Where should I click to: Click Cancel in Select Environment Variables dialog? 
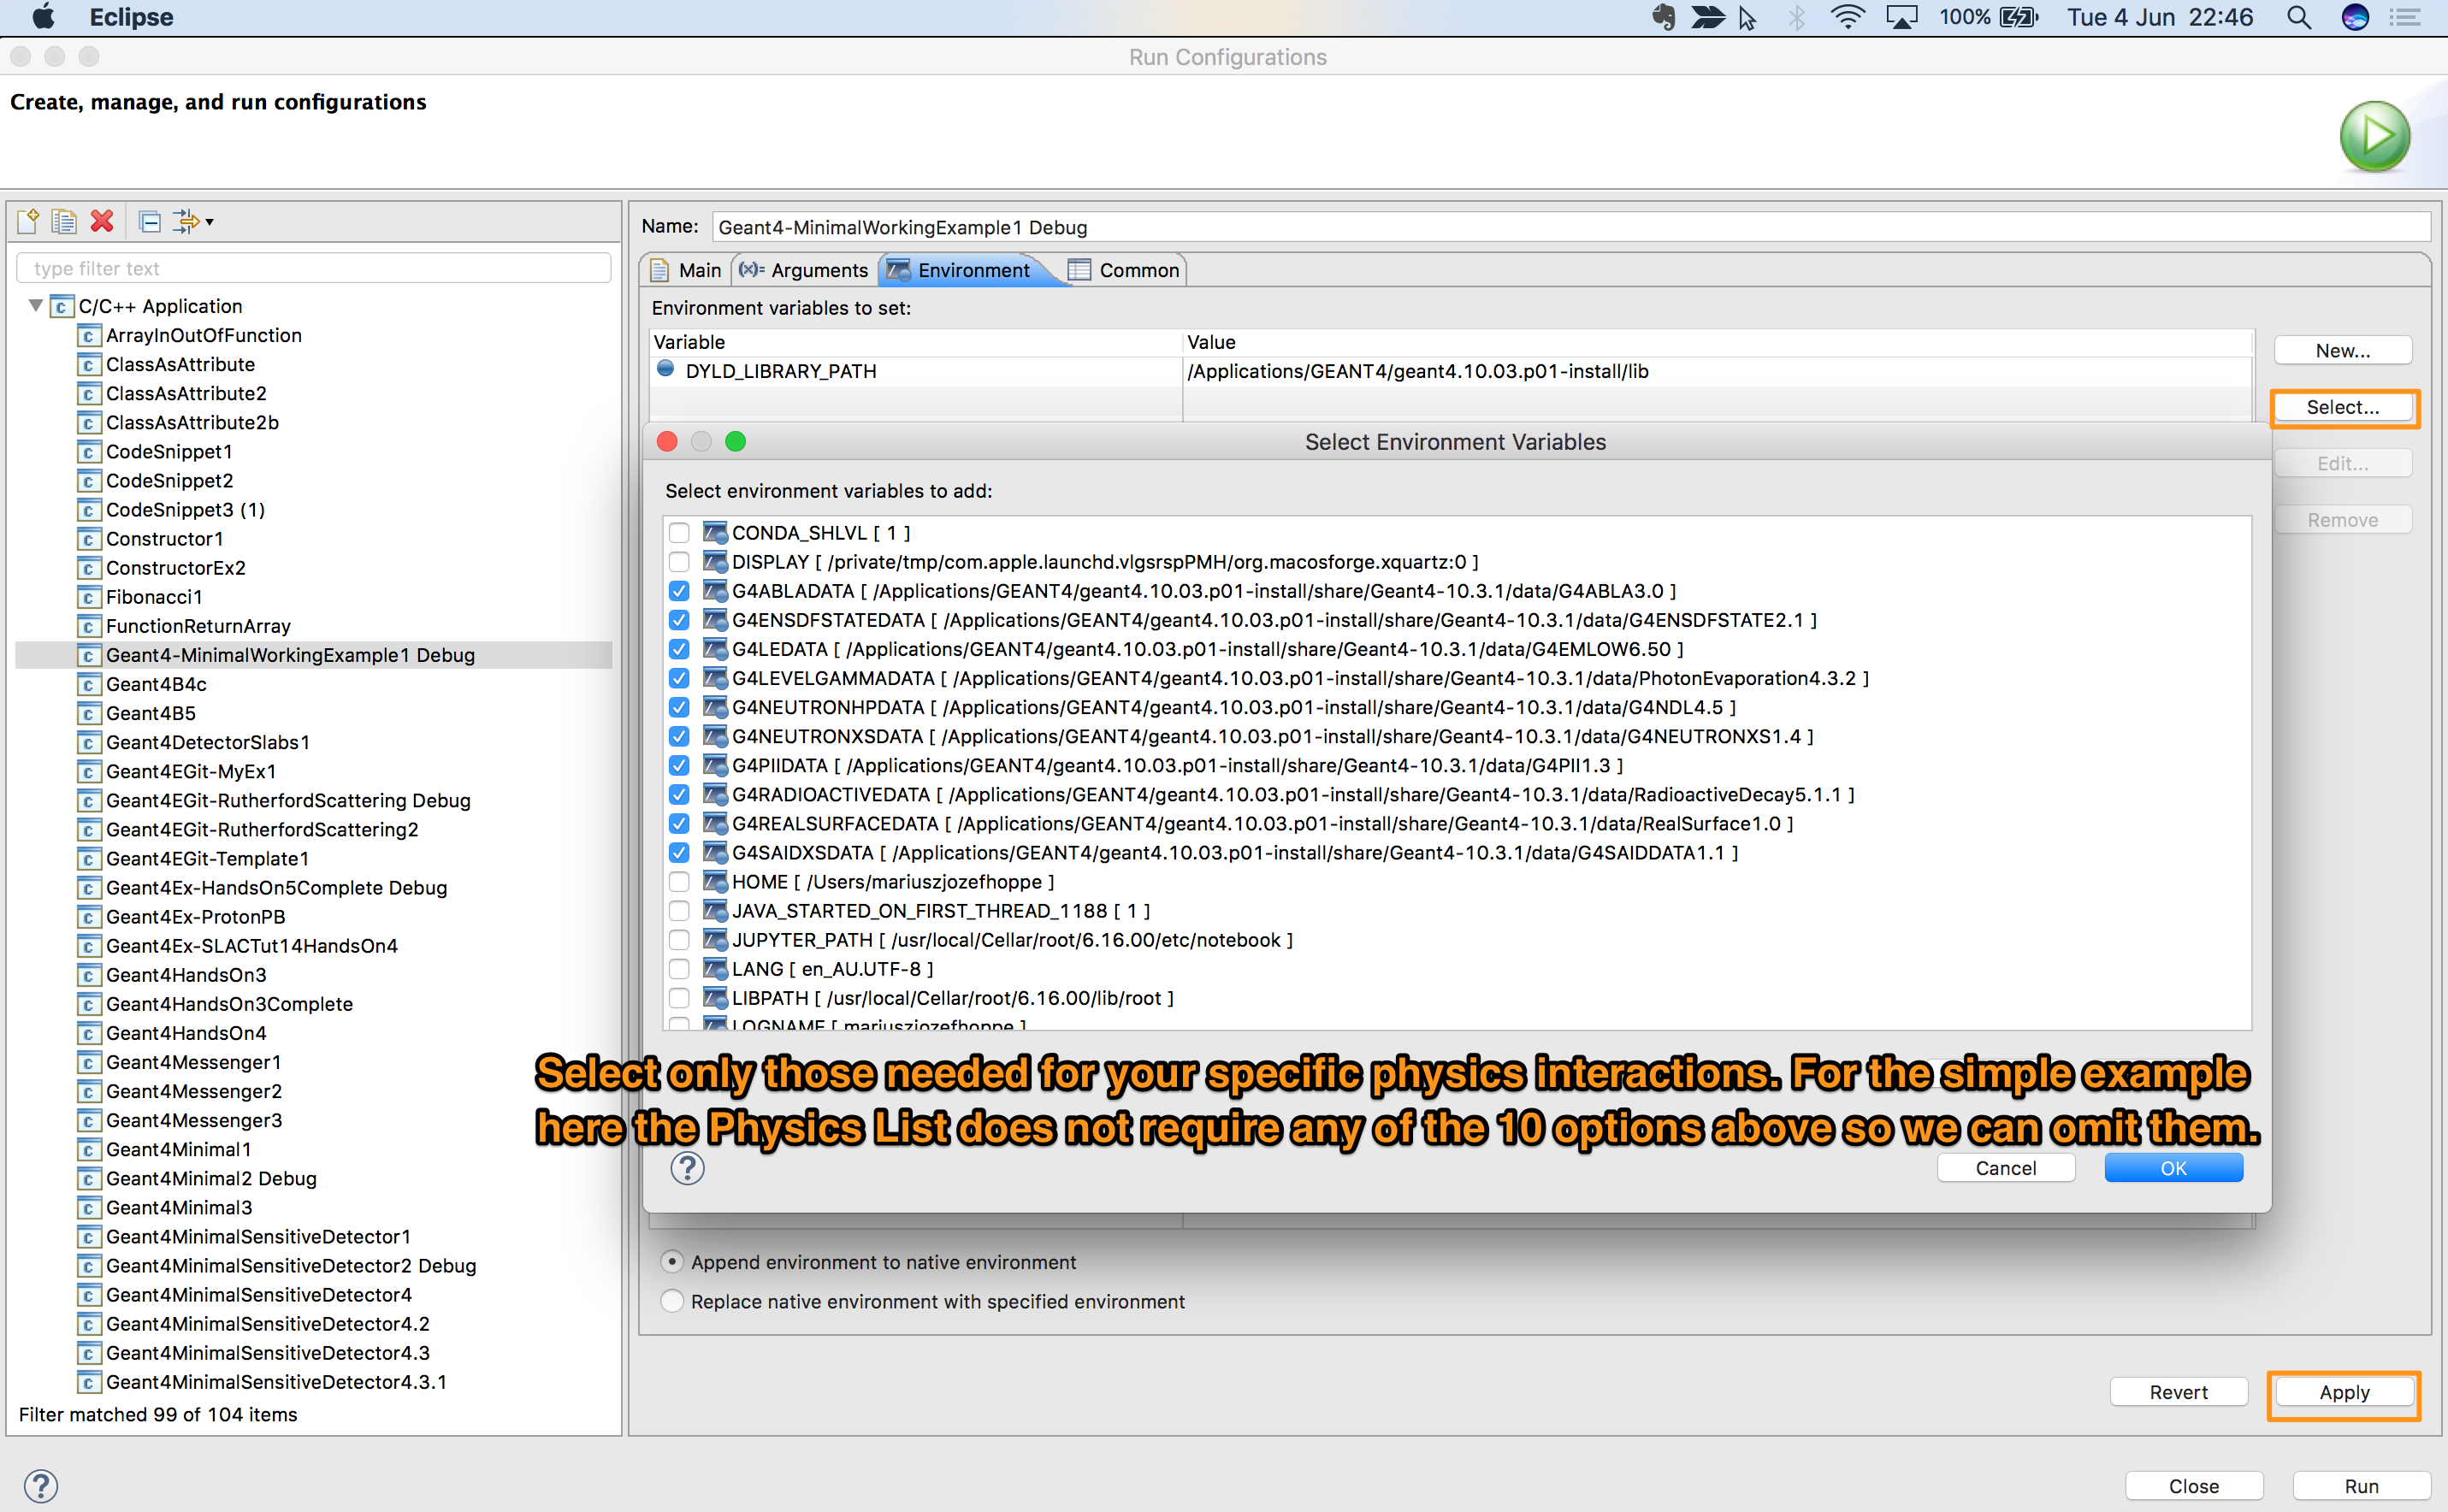pyautogui.click(x=2005, y=1168)
